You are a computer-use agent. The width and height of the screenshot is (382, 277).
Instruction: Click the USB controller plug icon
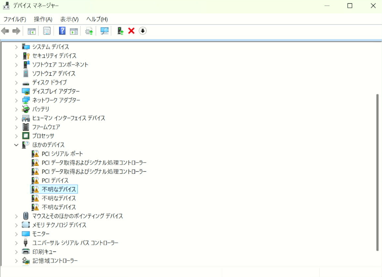point(25,243)
